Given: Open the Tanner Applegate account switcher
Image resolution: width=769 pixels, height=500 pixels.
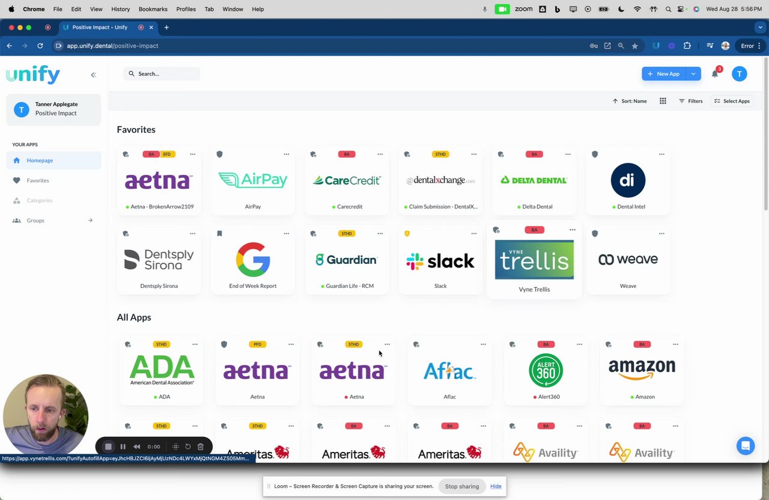Looking at the screenshot, I should tap(53, 109).
